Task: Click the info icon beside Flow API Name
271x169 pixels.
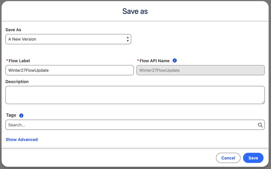Action: pyautogui.click(x=175, y=61)
